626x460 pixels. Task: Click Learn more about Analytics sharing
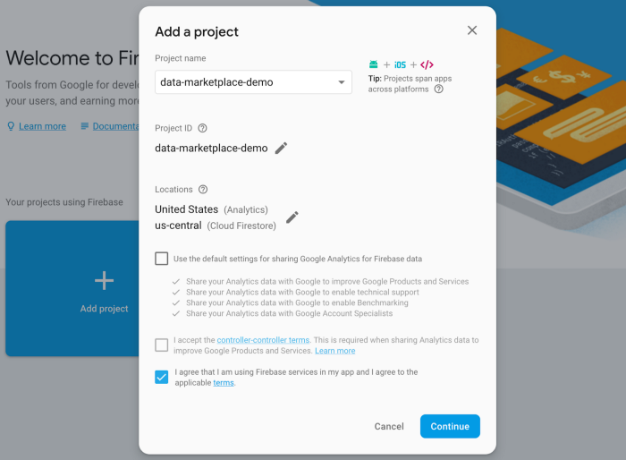(x=335, y=351)
